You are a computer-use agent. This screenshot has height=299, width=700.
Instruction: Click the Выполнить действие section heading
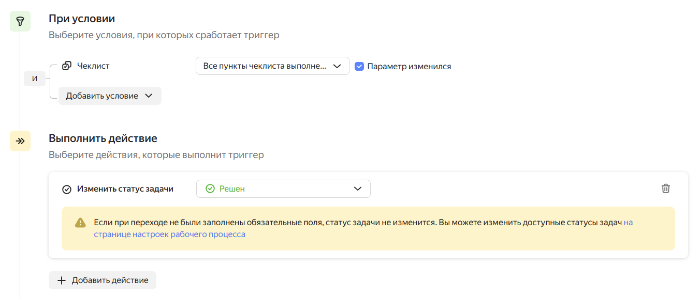103,138
